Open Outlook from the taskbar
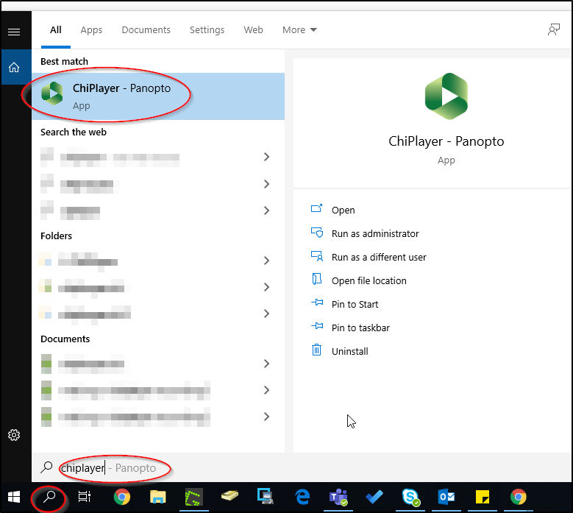This screenshot has width=573, height=513. (446, 497)
